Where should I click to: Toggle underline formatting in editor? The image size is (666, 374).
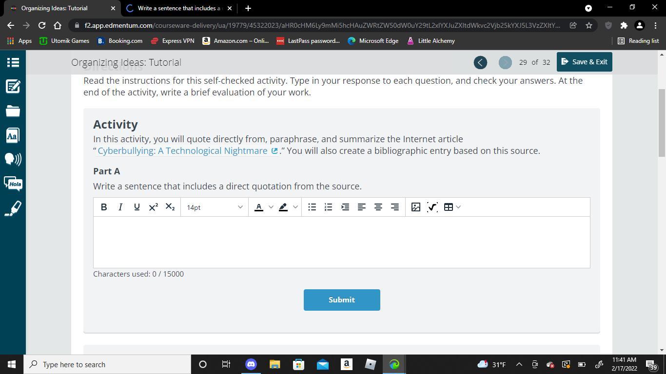(x=137, y=207)
